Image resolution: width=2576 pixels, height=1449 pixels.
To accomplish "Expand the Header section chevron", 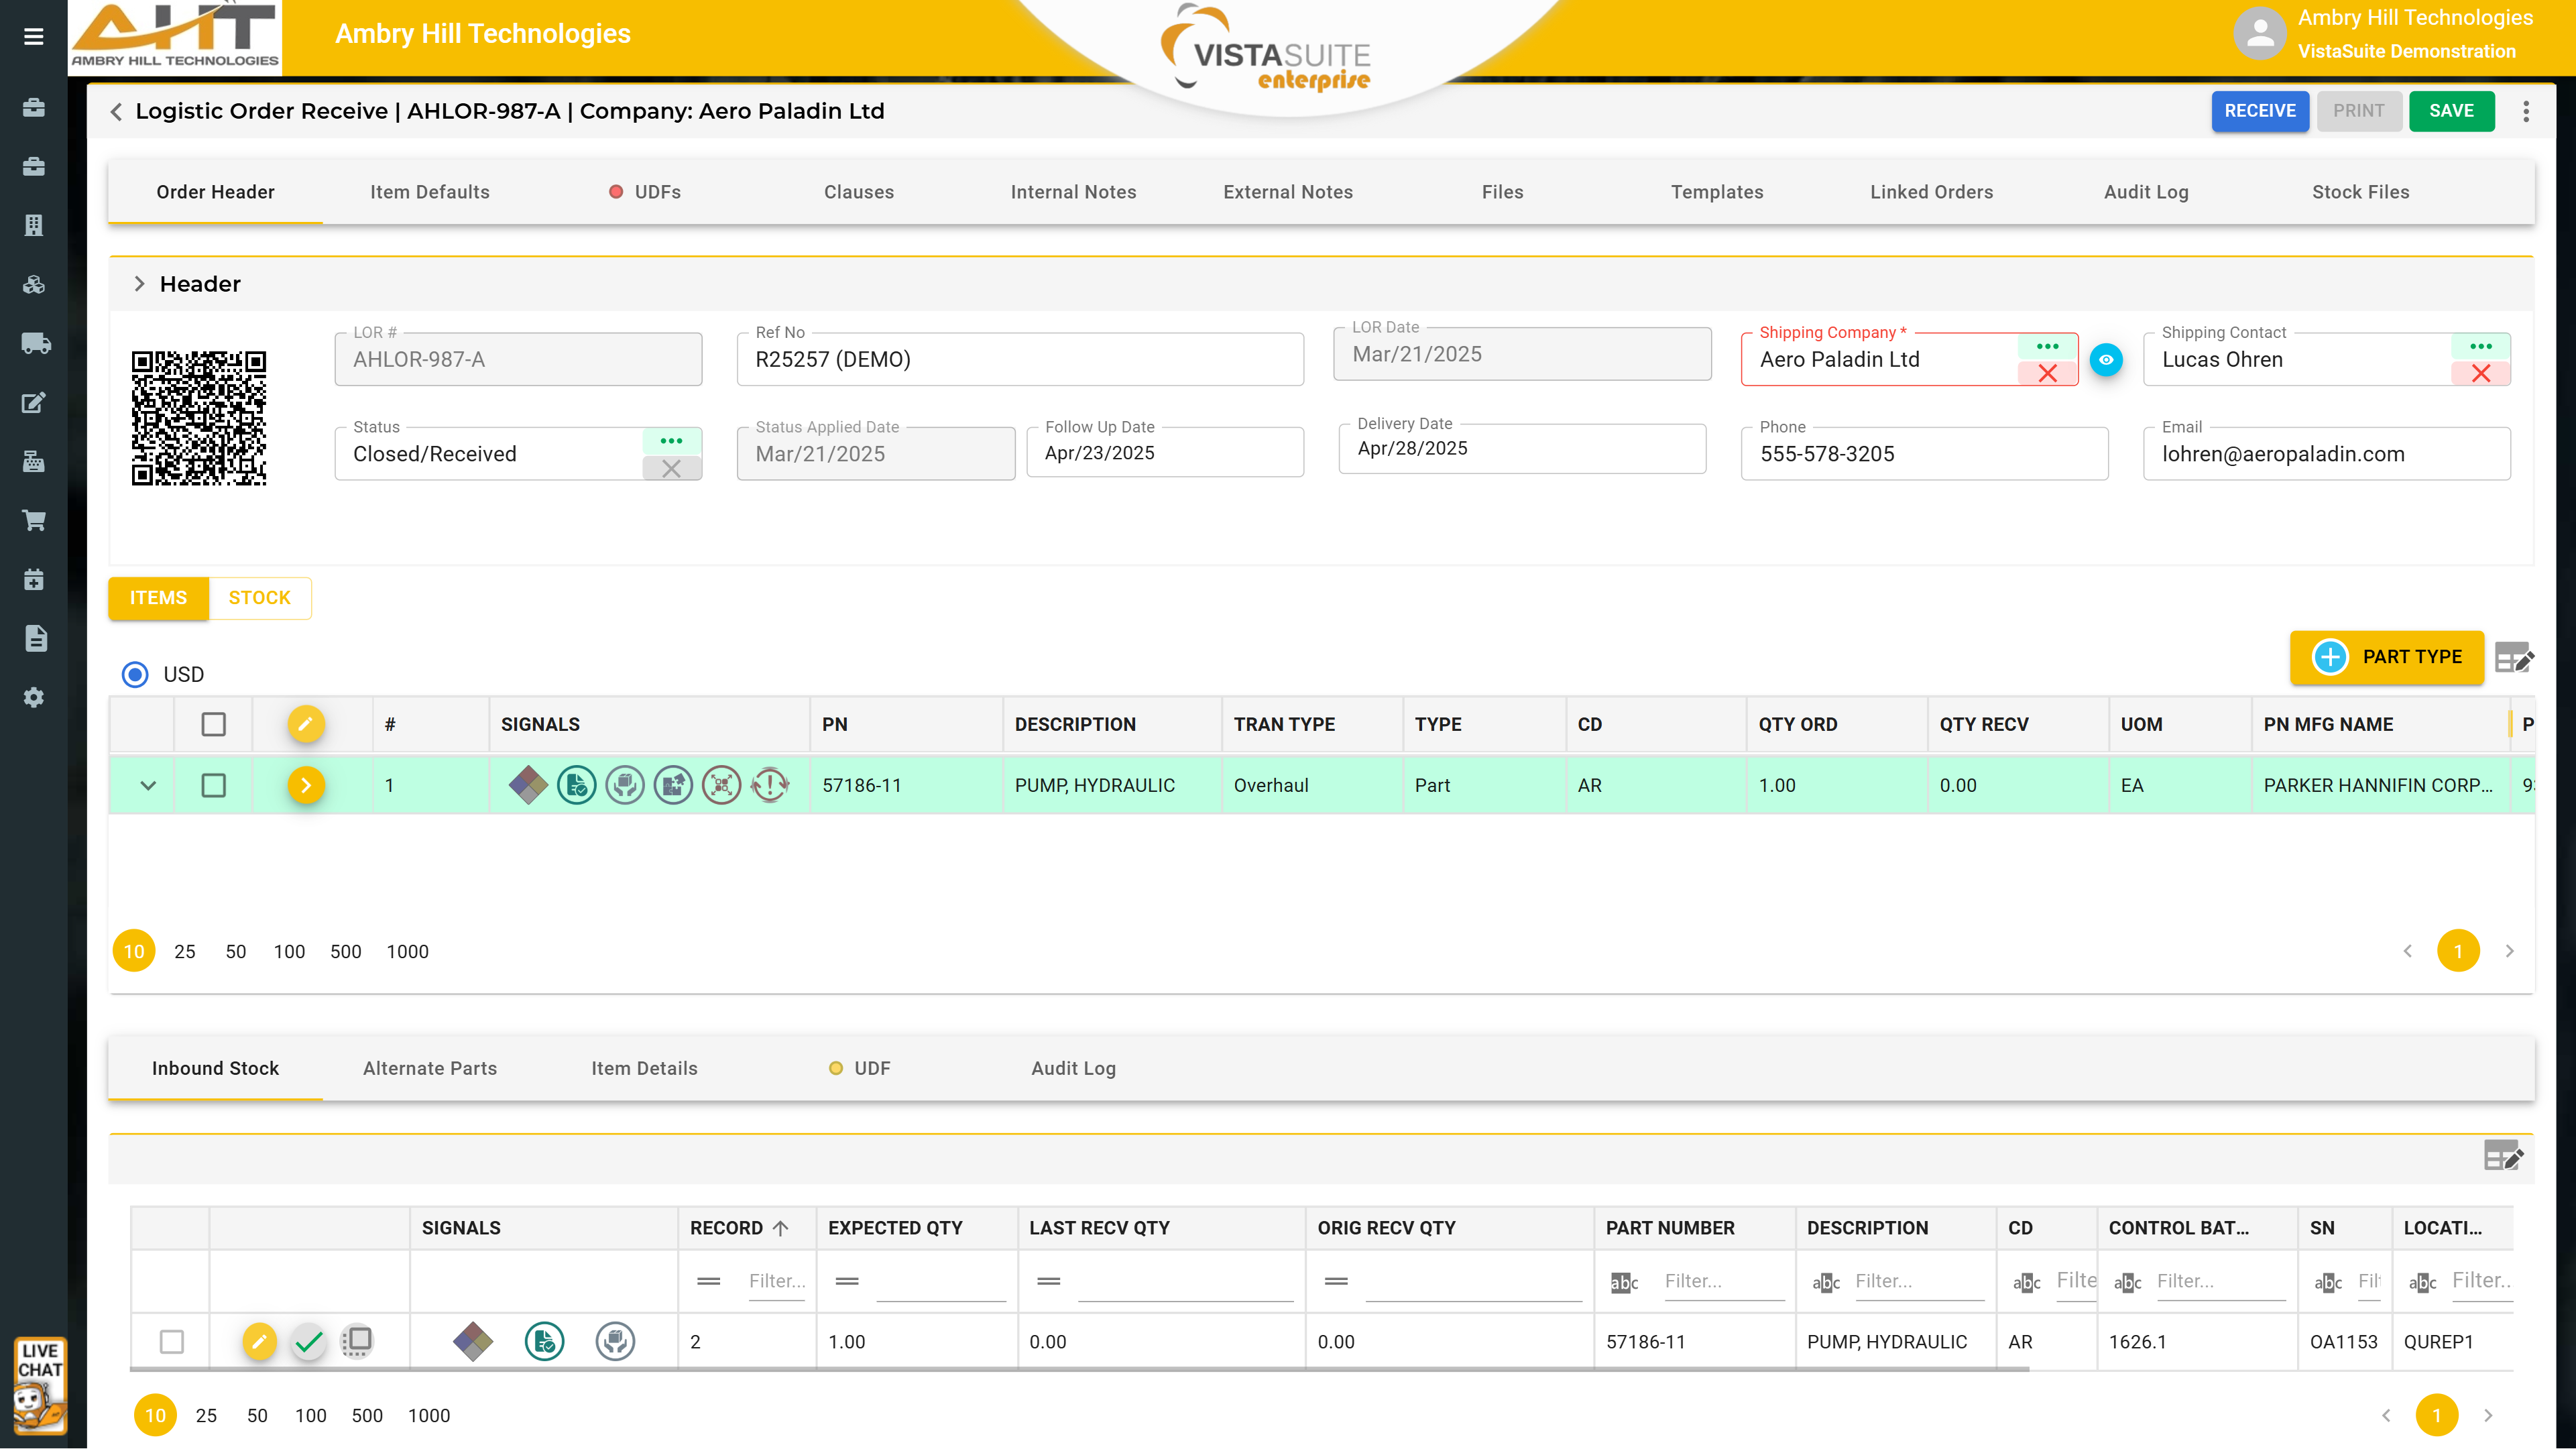I will [x=139, y=284].
